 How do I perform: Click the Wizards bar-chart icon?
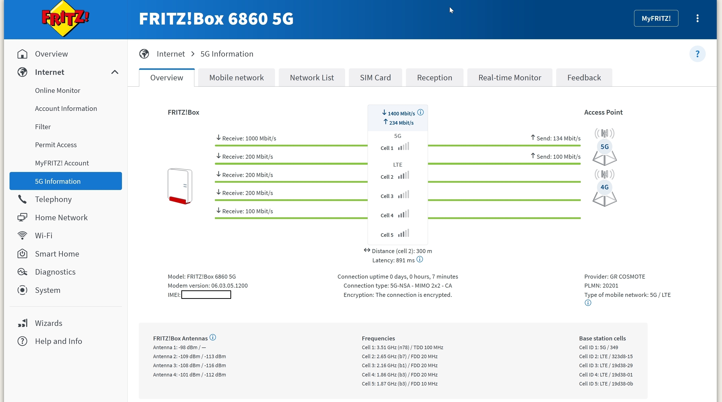(x=23, y=323)
